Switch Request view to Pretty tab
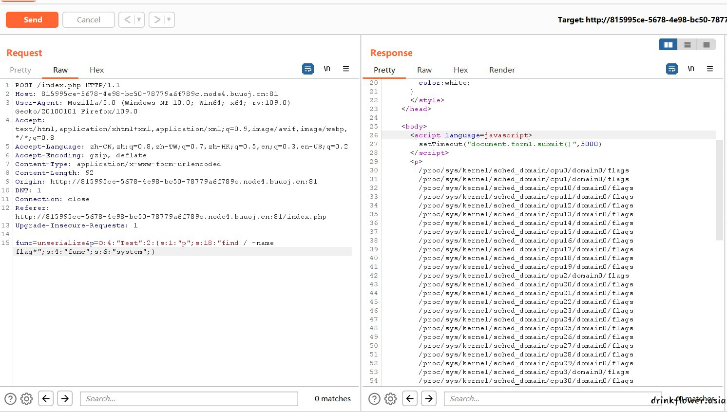Image resolution: width=727 pixels, height=412 pixels. pyautogui.click(x=20, y=70)
